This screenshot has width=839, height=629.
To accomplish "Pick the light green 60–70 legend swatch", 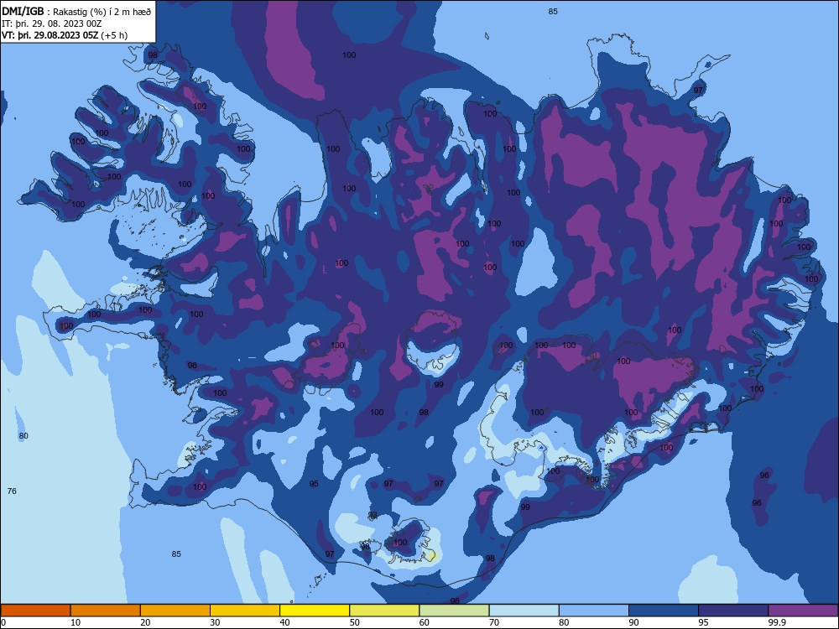I will click(x=454, y=611).
